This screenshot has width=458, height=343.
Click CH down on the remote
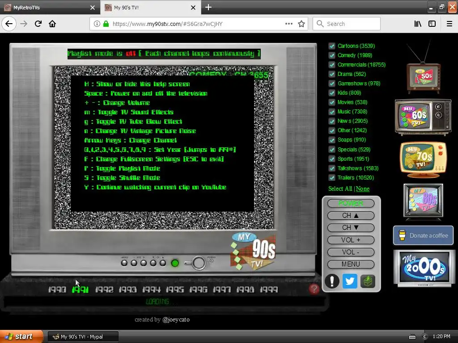pyautogui.click(x=351, y=227)
